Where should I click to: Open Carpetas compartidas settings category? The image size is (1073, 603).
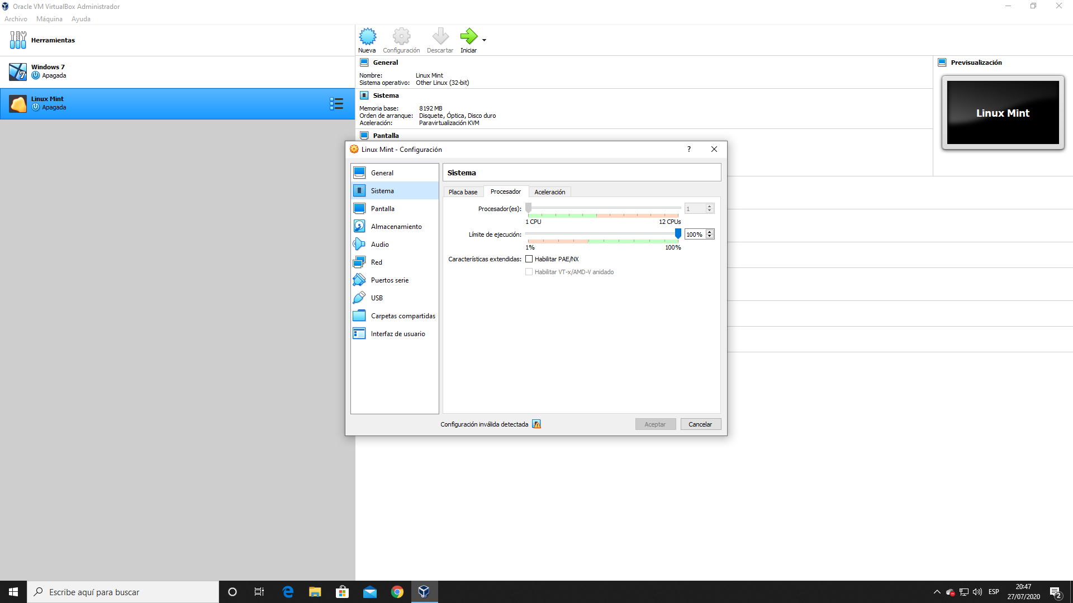point(402,316)
